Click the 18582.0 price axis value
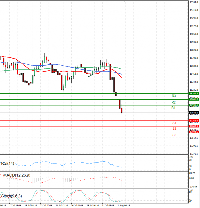Image resolution: width=200 pixels, height=208 pixels. [194, 66]
